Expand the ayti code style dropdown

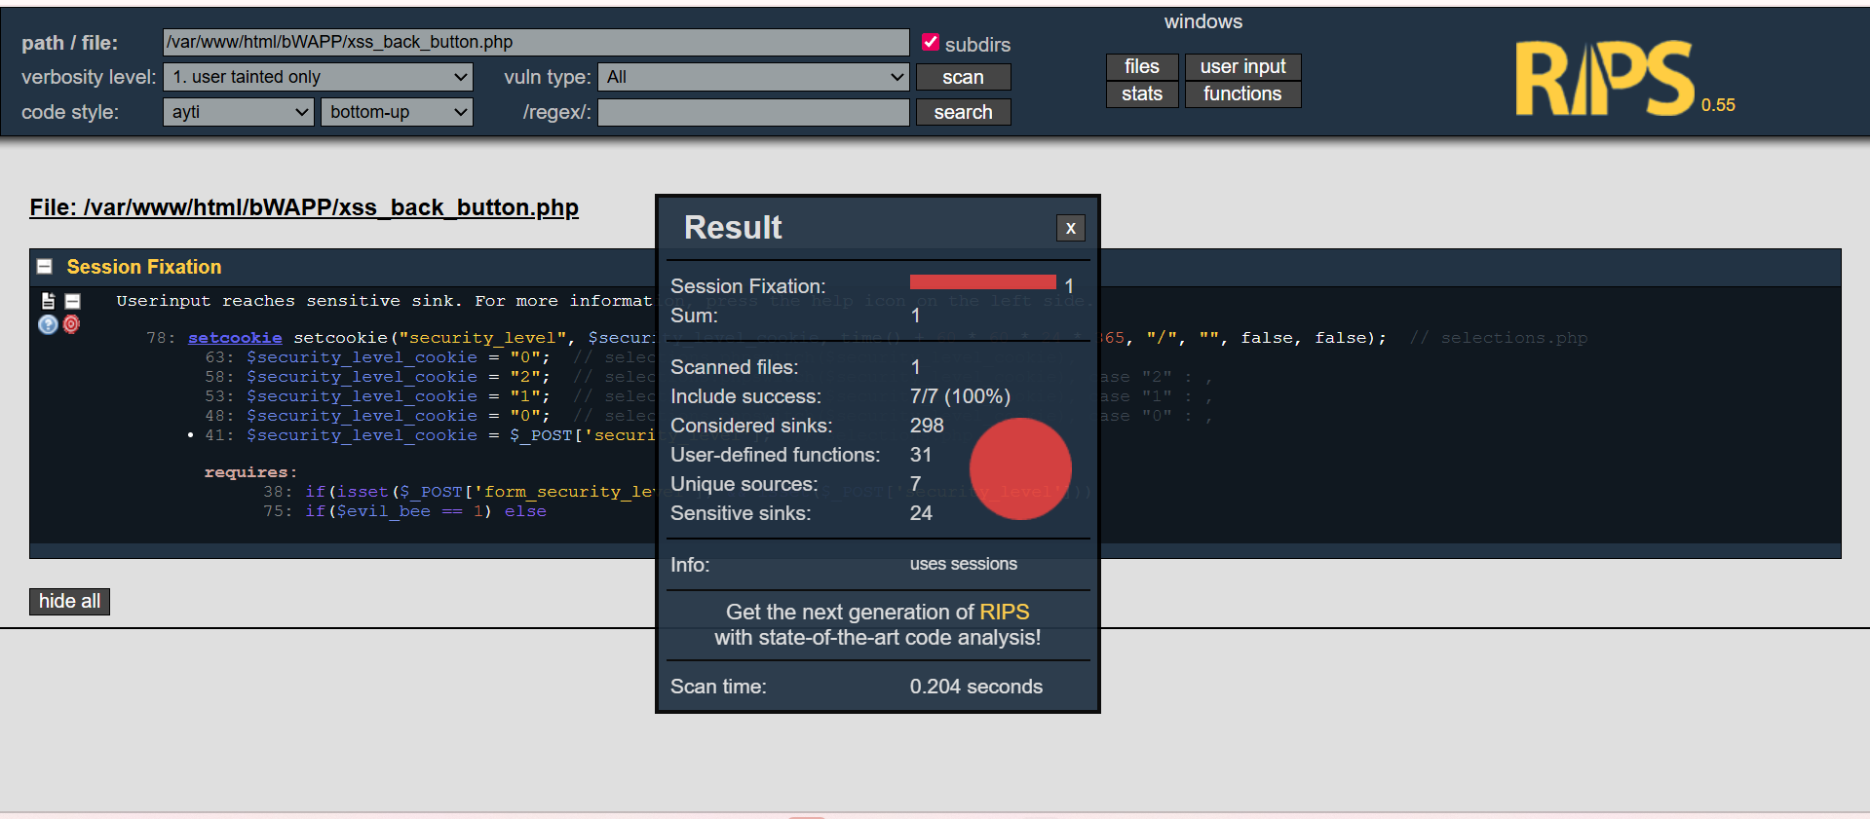coord(239,112)
